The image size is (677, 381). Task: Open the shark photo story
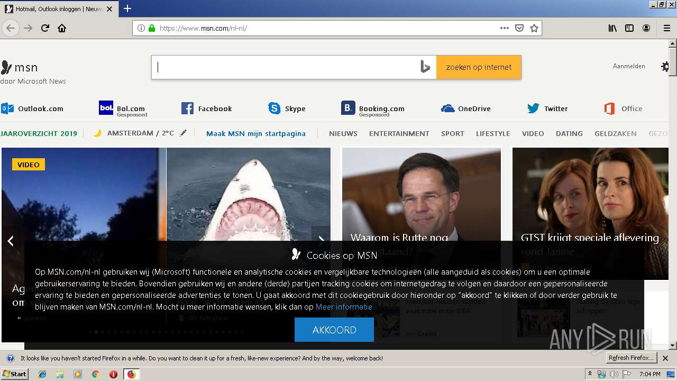pos(249,194)
